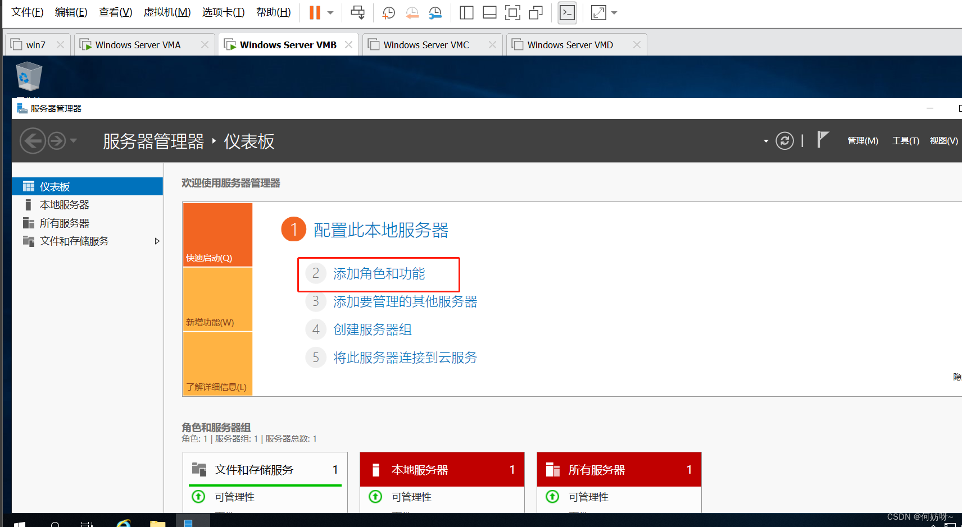Open the Recycle Bin on the desktop
Screen dimensions: 962x527
coord(29,76)
